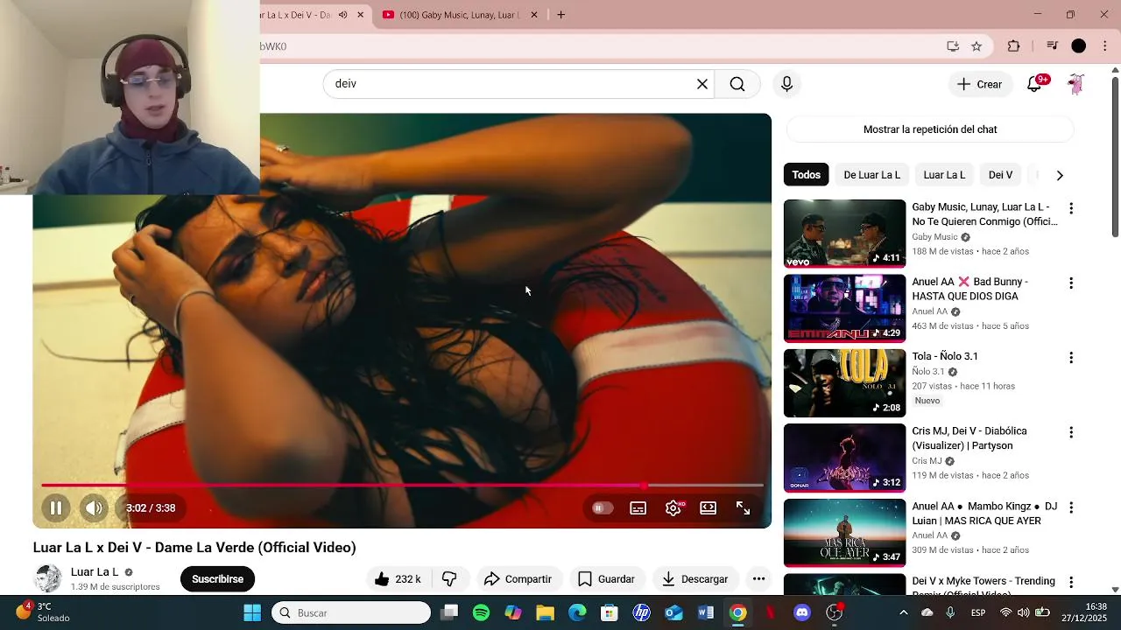Image resolution: width=1121 pixels, height=630 pixels.
Task: Close the 'Luar La L x Dei V' tab
Action: 360,15
